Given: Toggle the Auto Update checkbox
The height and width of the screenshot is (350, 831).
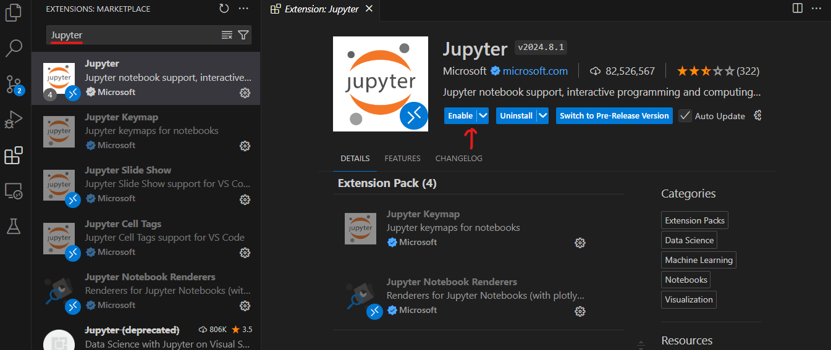Looking at the screenshot, I should 685,115.
